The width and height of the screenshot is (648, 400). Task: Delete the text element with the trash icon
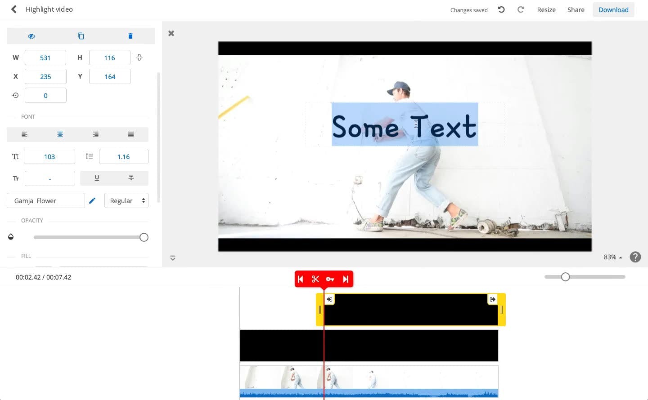point(130,36)
